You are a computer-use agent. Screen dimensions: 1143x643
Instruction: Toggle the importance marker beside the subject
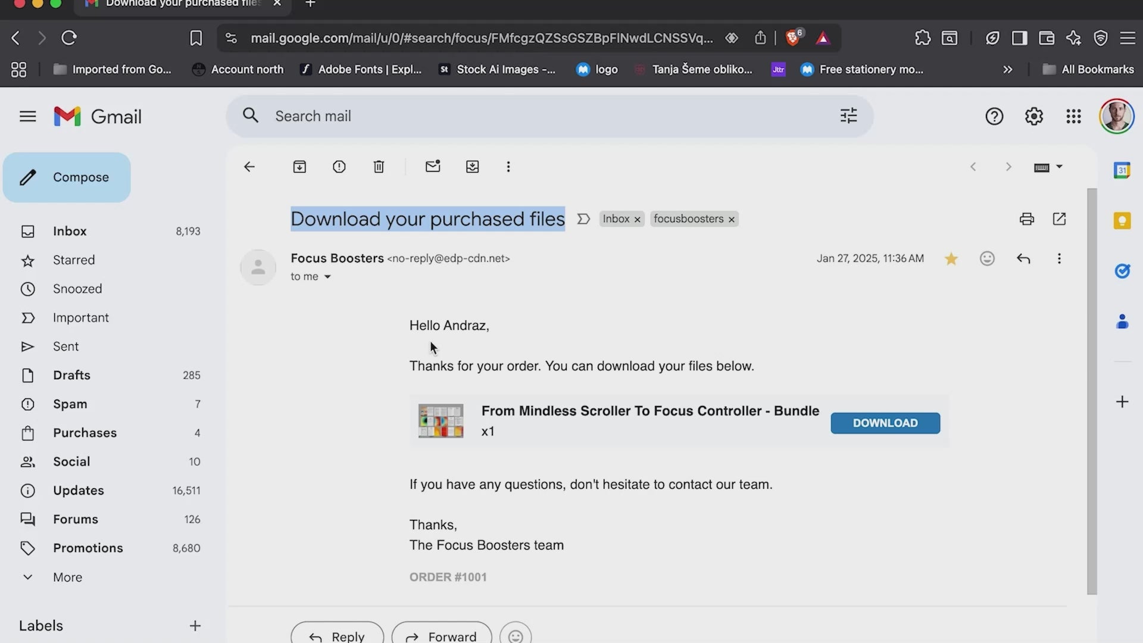[583, 219]
